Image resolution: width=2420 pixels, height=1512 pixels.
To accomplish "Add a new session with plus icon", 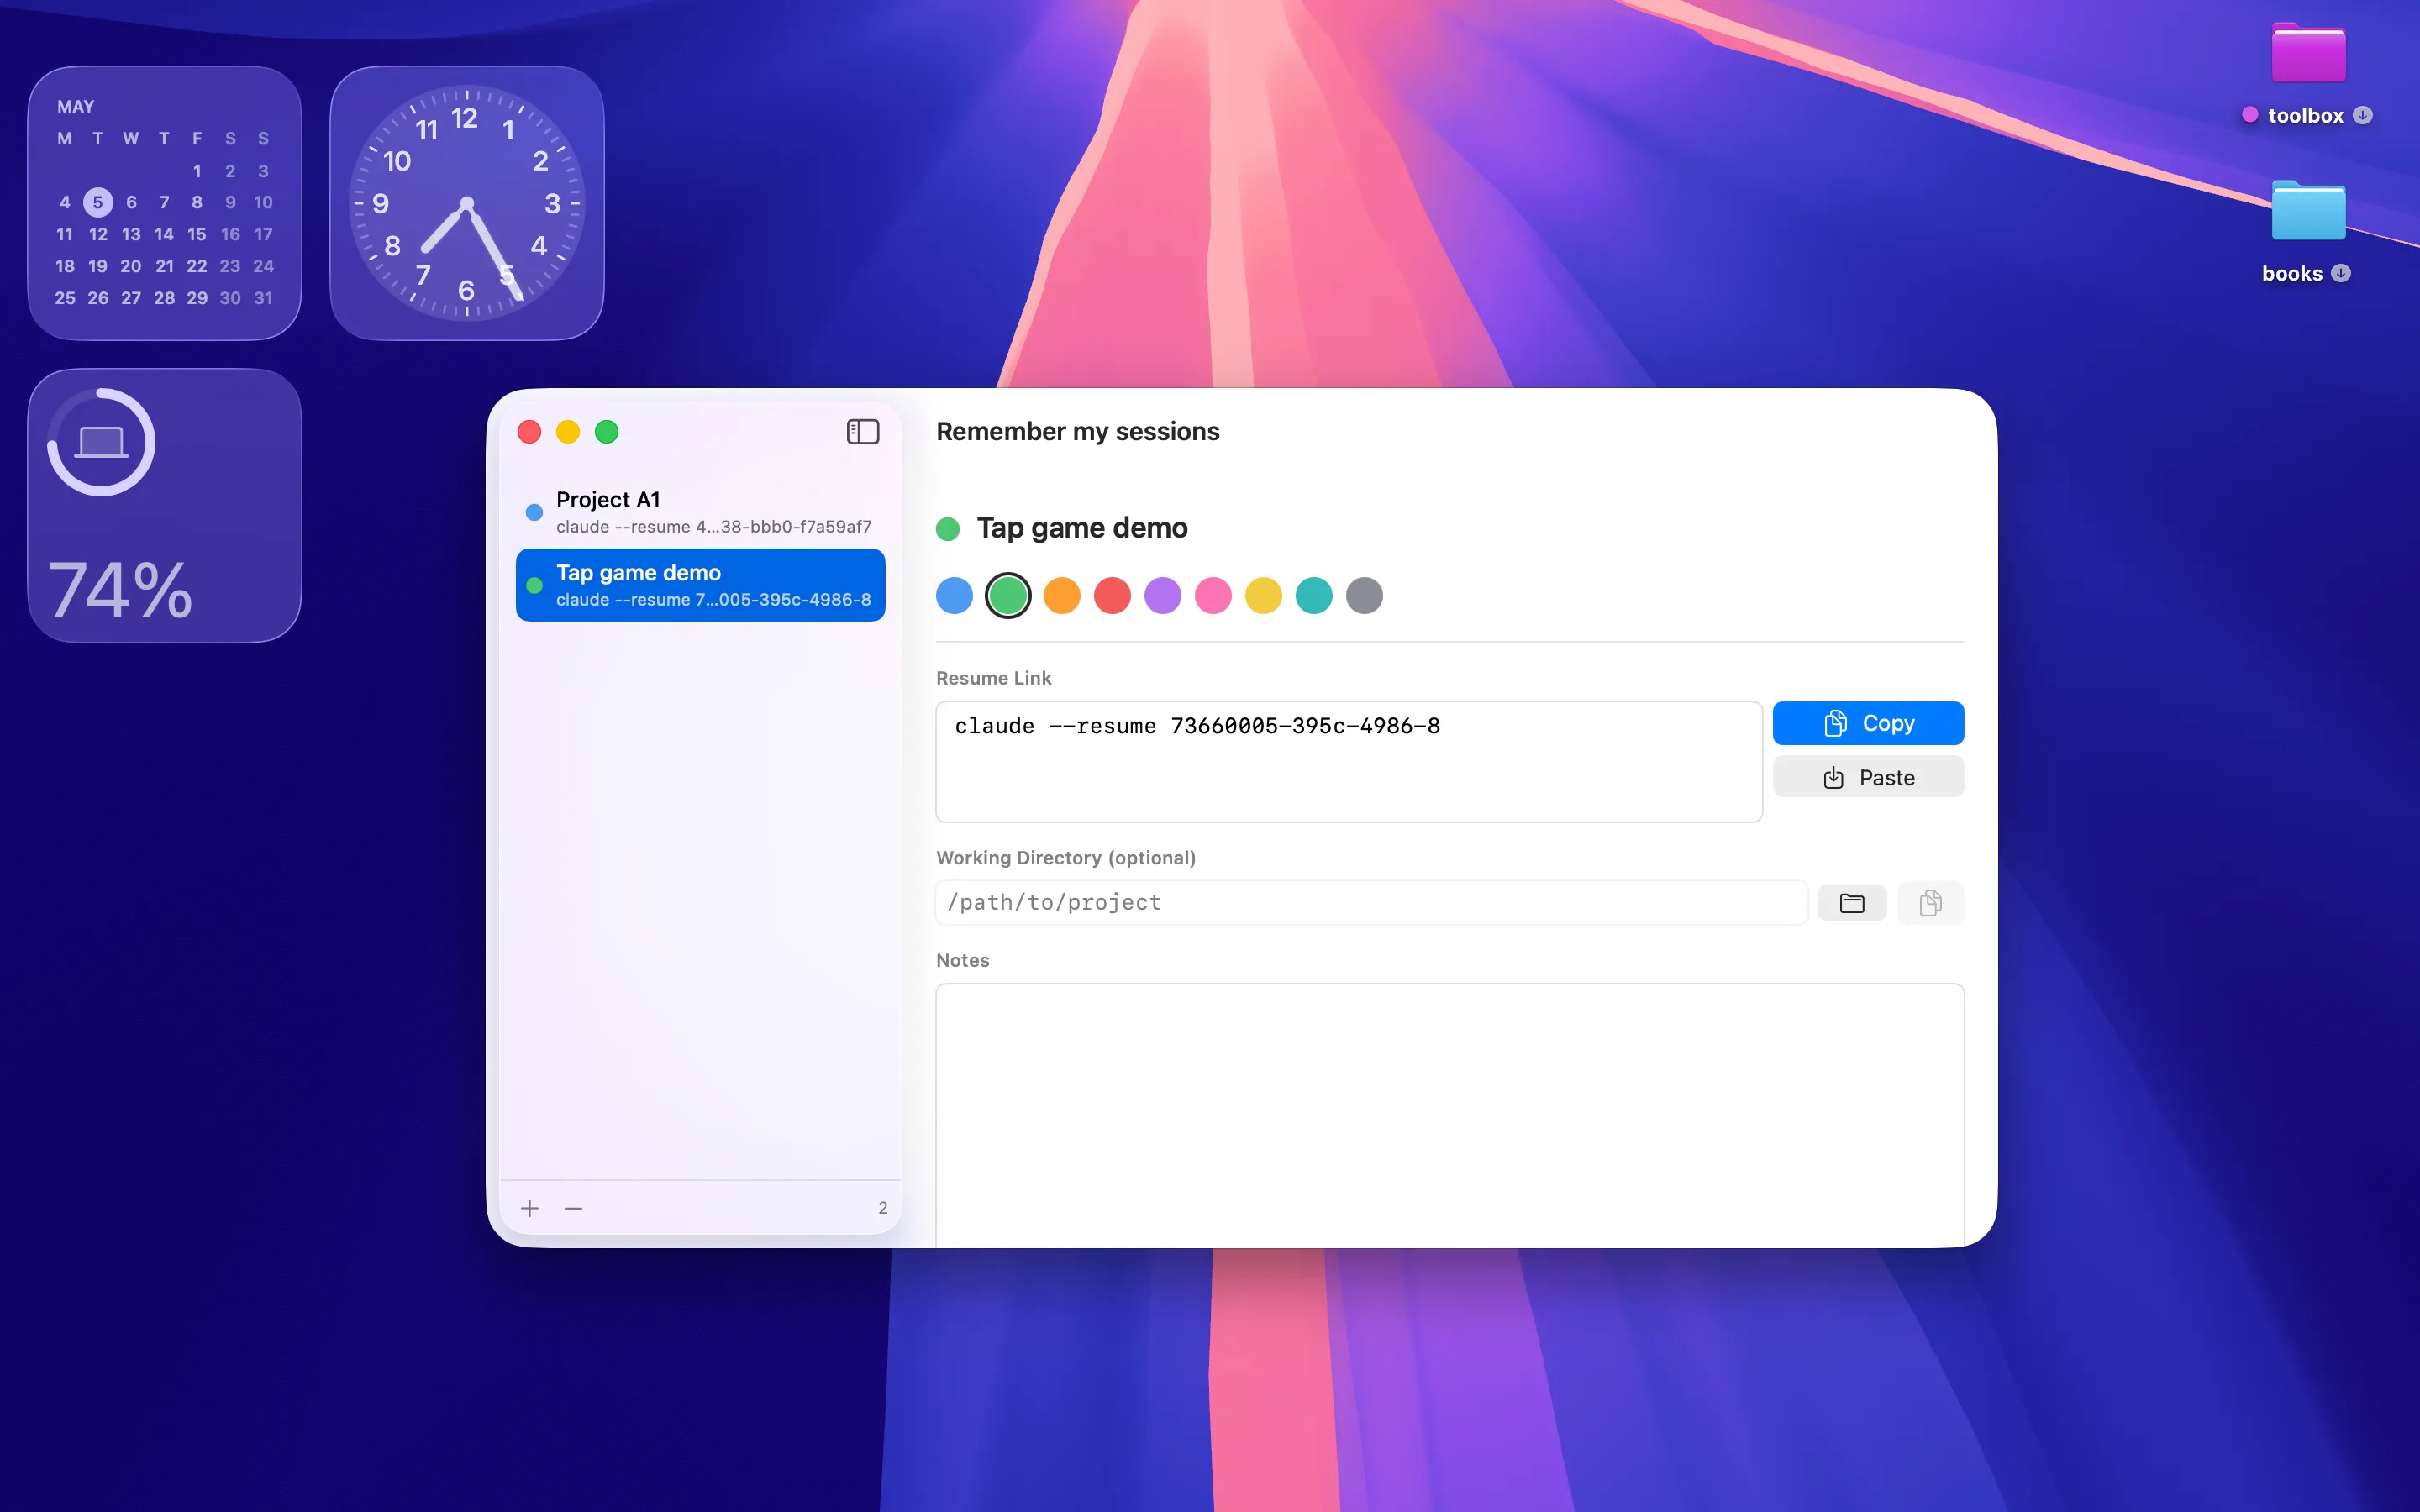I will [x=530, y=1208].
